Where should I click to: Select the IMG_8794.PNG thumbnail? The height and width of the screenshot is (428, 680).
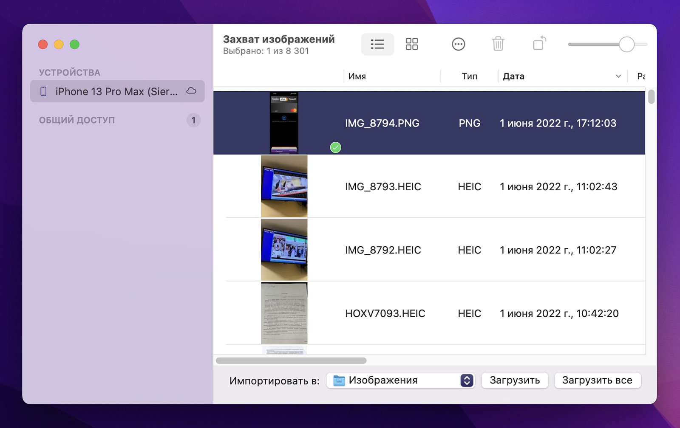click(x=284, y=123)
